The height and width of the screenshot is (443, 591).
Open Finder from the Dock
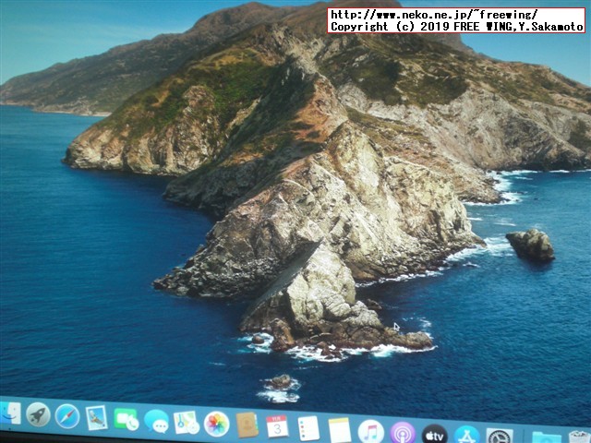point(10,413)
